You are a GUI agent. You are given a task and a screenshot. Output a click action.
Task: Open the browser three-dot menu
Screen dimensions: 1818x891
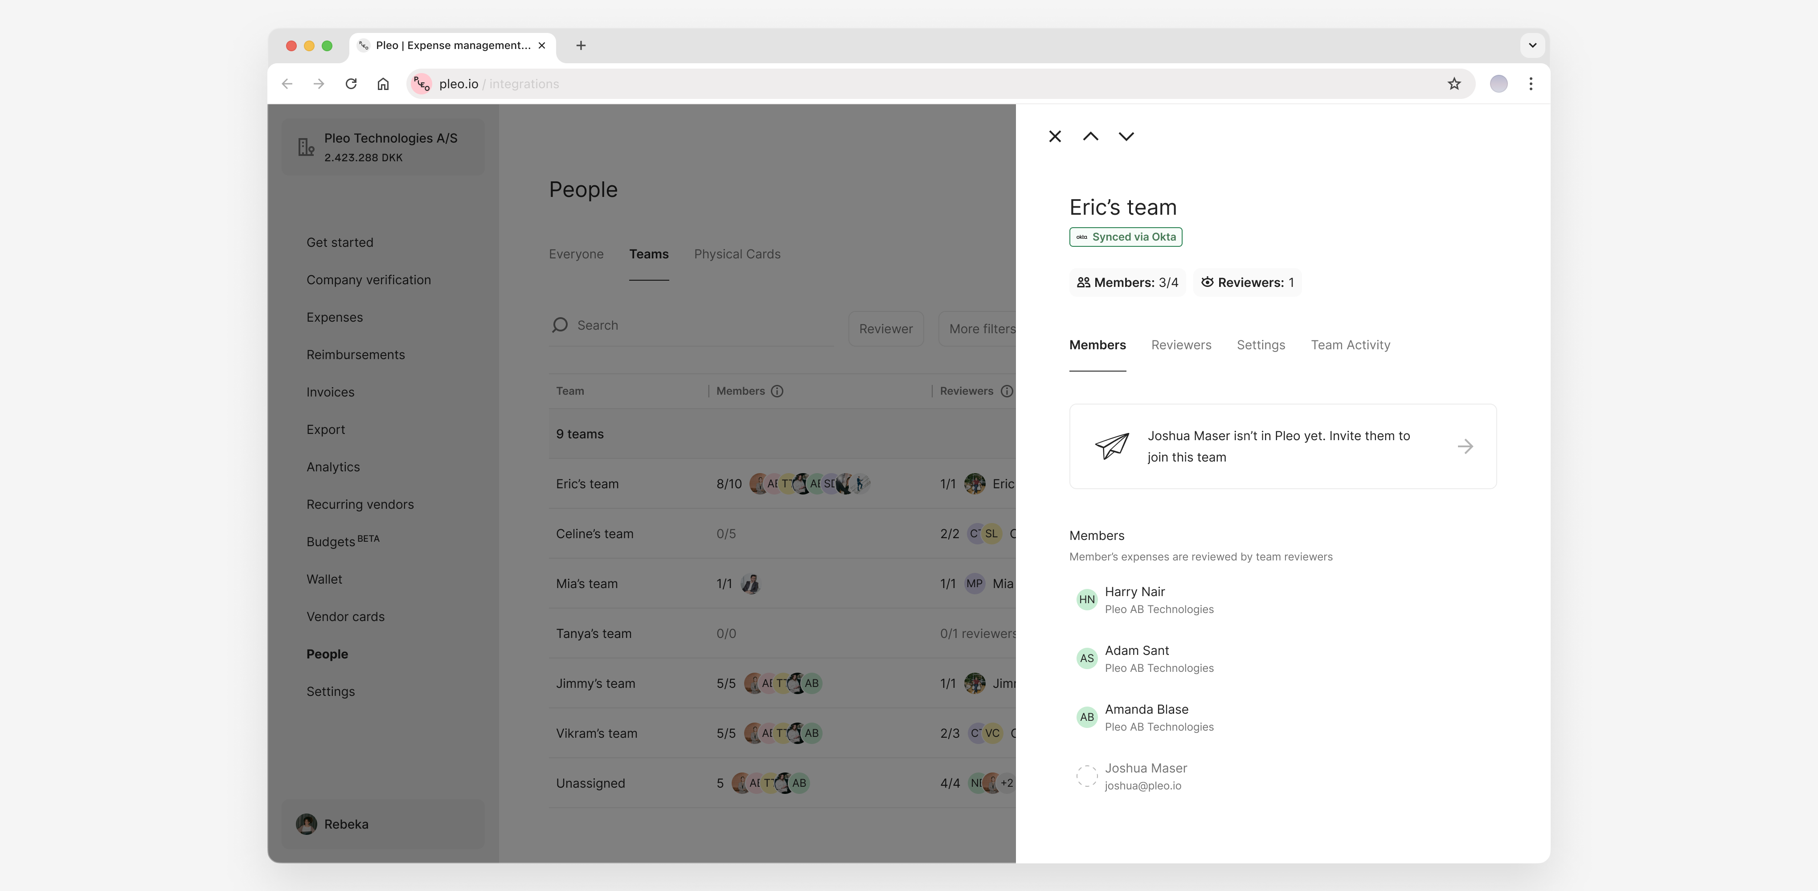coord(1531,84)
